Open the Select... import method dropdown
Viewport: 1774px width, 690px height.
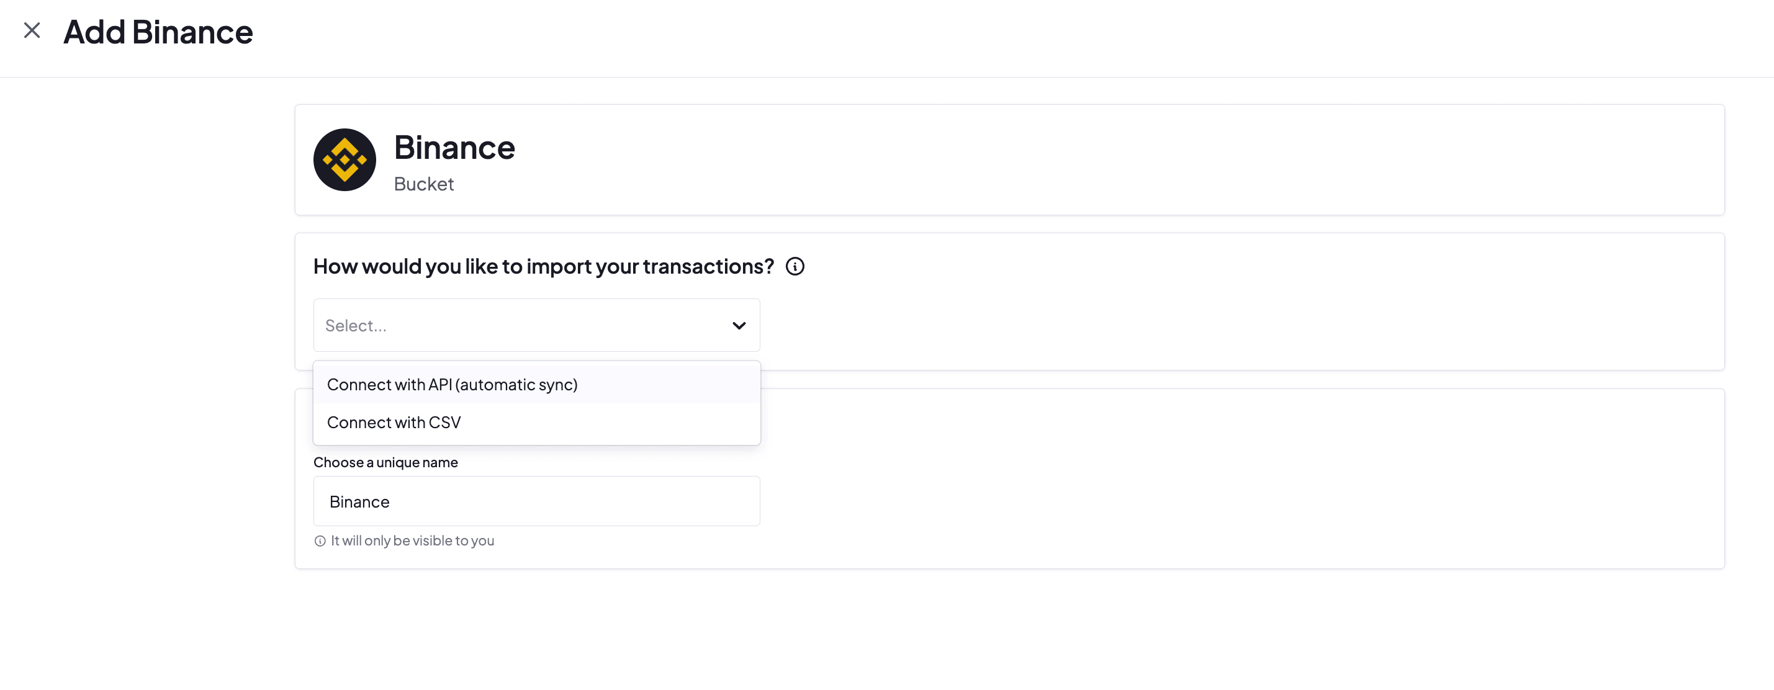(536, 325)
